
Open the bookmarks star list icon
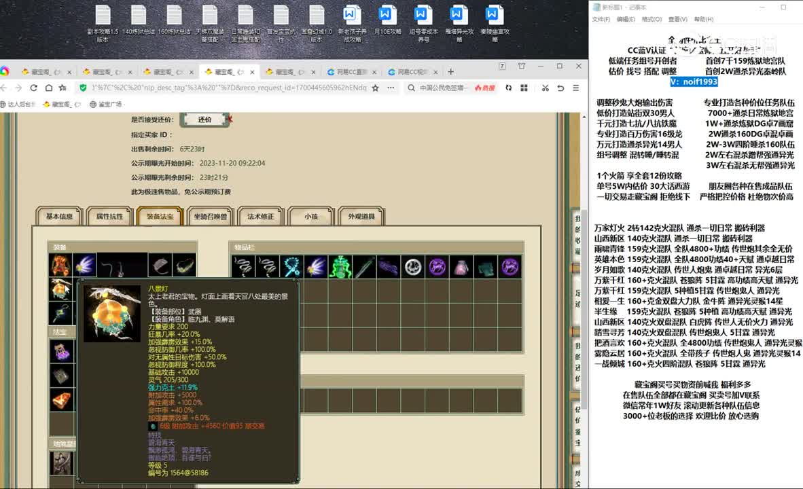point(63,88)
